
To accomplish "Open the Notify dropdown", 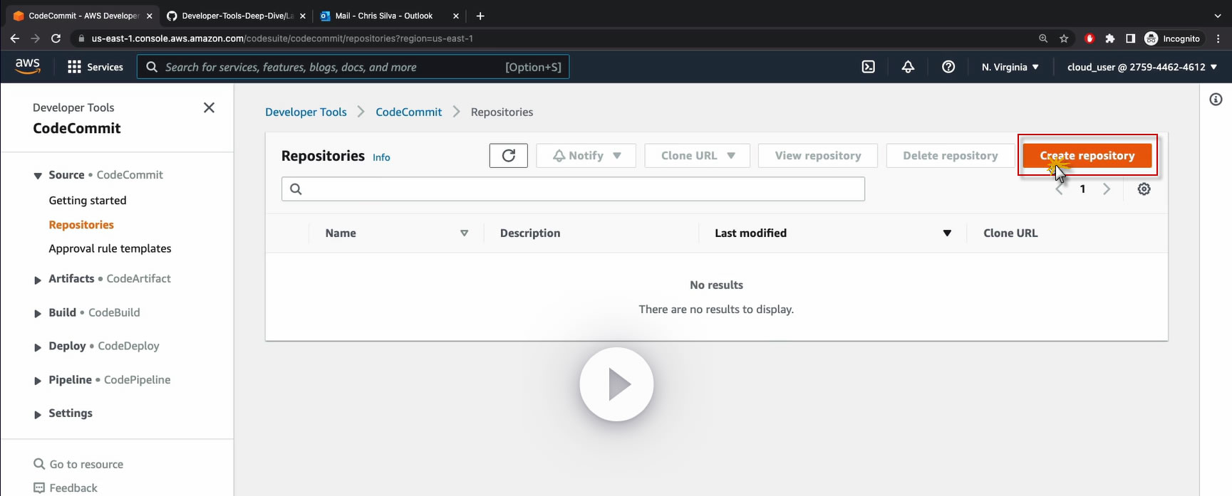I will [586, 156].
